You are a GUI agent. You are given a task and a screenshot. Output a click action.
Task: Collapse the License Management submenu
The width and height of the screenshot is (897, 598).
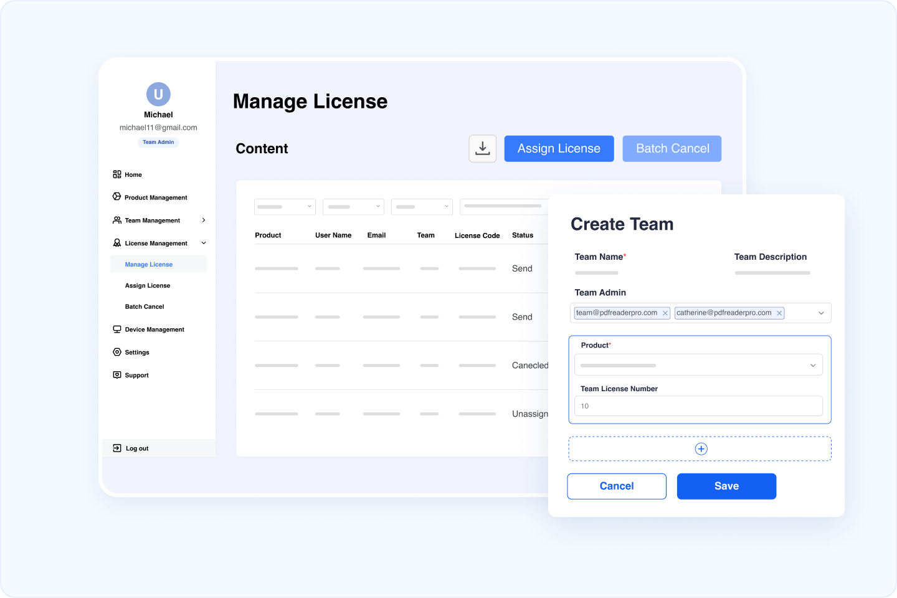tap(204, 243)
